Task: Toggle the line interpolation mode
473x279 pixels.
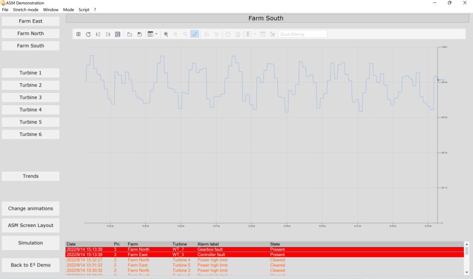Action: (x=194, y=34)
